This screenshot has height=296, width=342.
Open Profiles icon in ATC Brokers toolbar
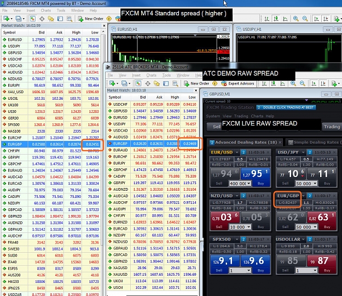[x=124, y=83]
